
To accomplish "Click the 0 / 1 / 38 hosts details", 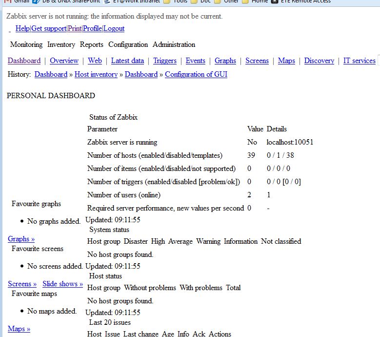I will point(280,155).
